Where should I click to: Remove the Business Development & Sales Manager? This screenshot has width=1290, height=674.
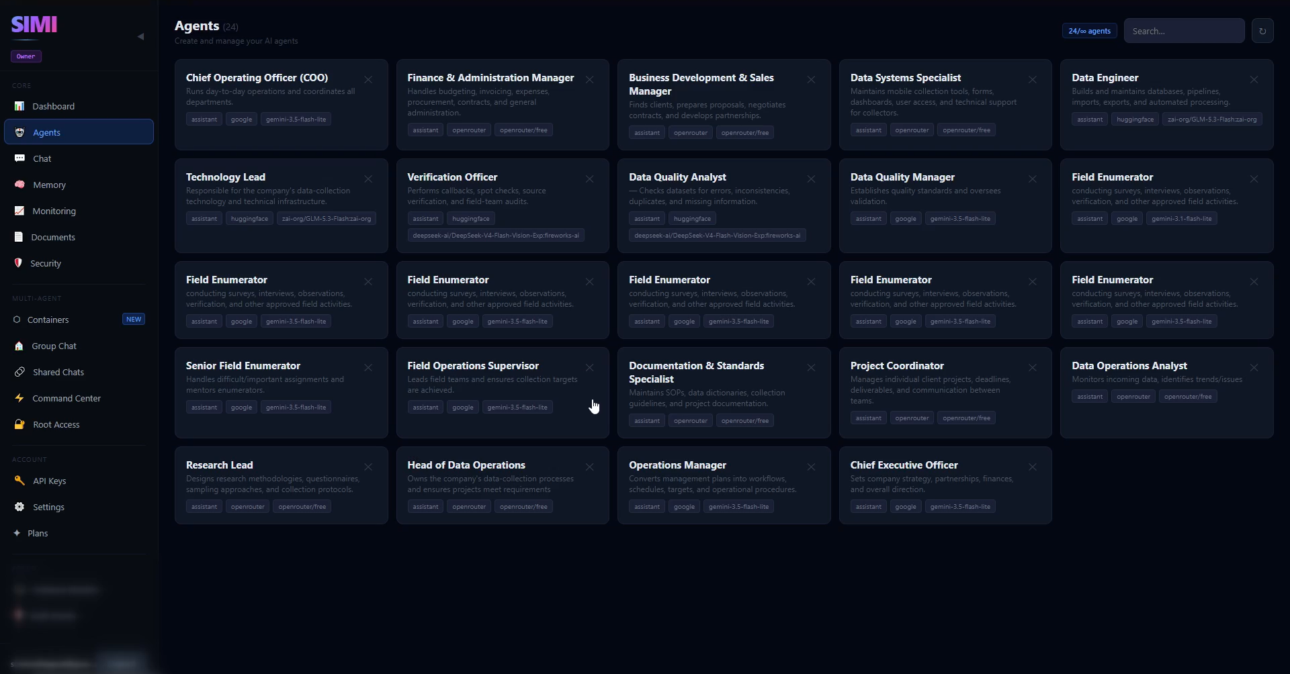[811, 80]
